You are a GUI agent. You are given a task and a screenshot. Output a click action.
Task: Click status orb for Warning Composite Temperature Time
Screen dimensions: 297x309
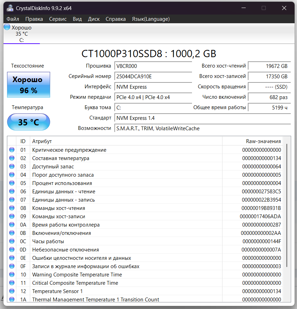pos(12,274)
